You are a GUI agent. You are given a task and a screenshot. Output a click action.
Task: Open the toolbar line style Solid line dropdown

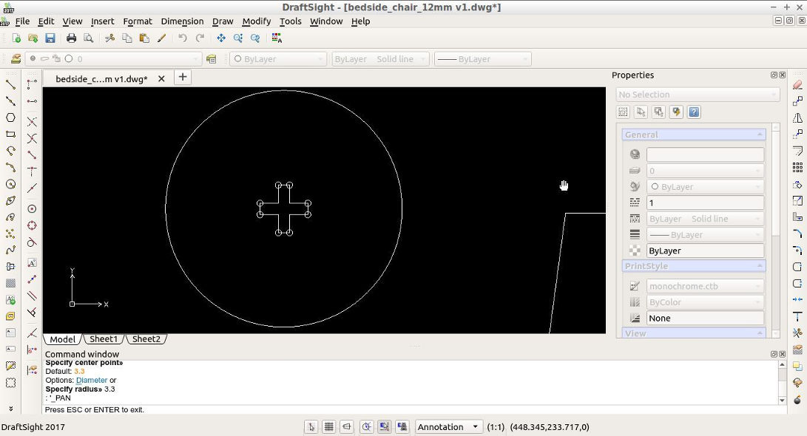coord(380,58)
